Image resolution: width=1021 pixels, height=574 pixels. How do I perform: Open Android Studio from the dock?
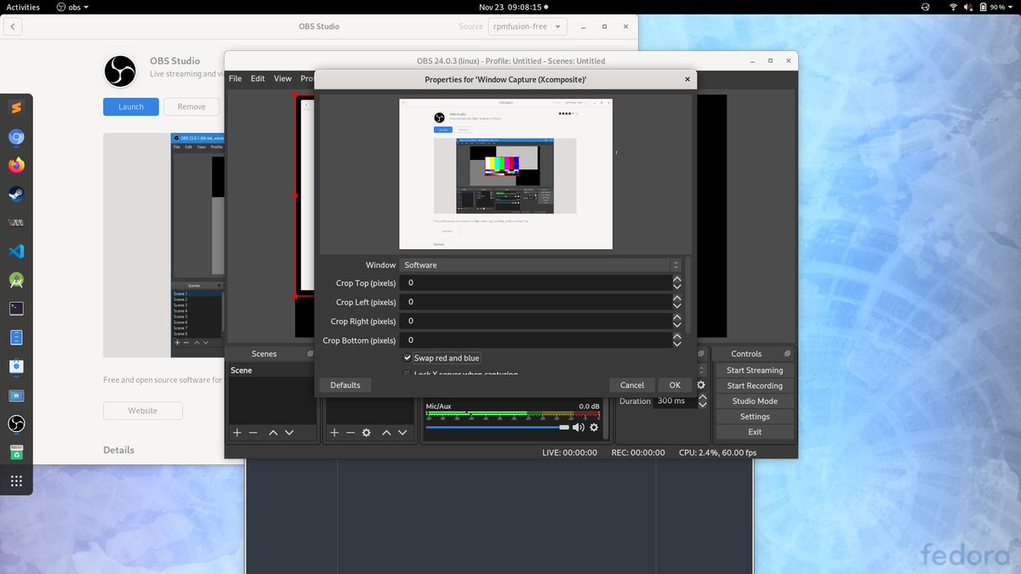point(16,280)
